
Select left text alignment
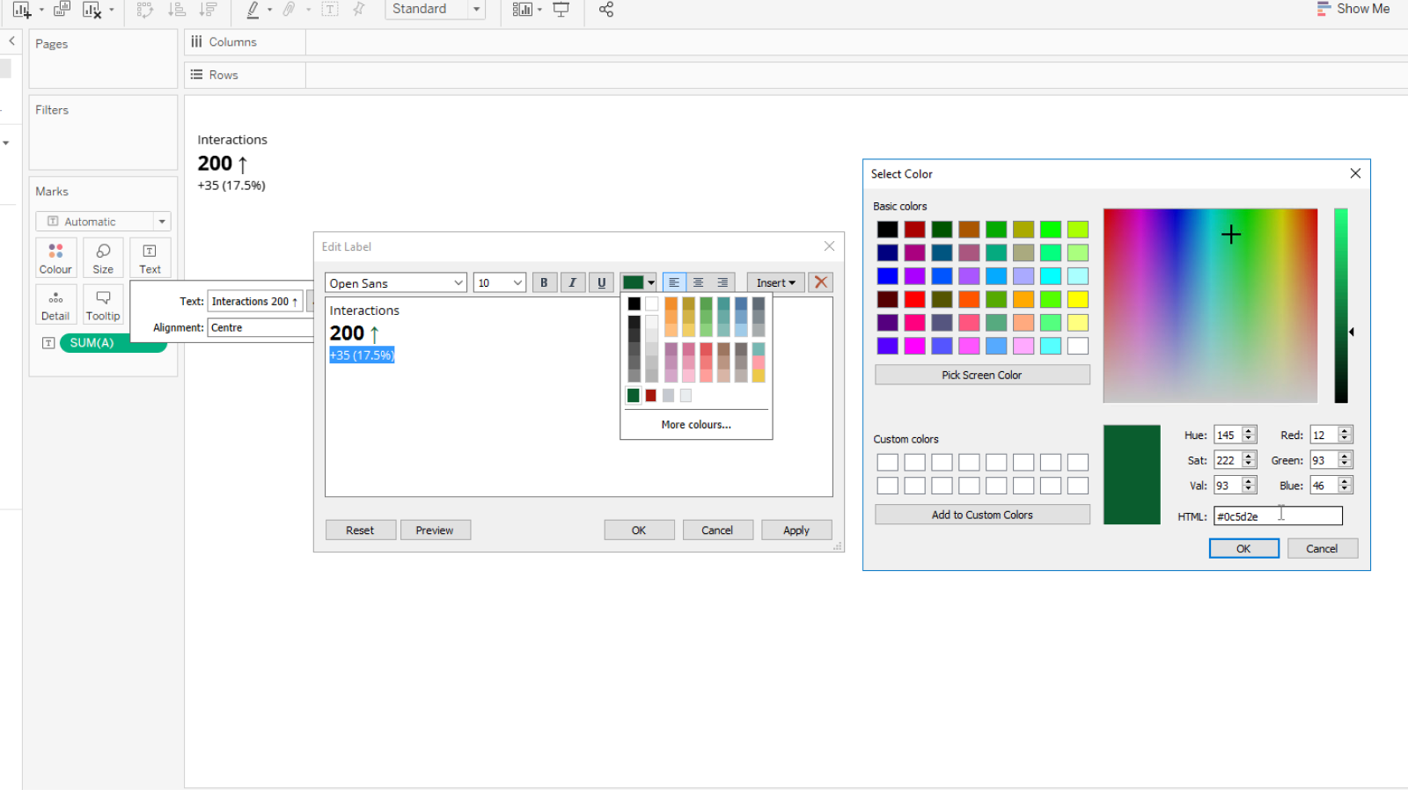pyautogui.click(x=674, y=283)
